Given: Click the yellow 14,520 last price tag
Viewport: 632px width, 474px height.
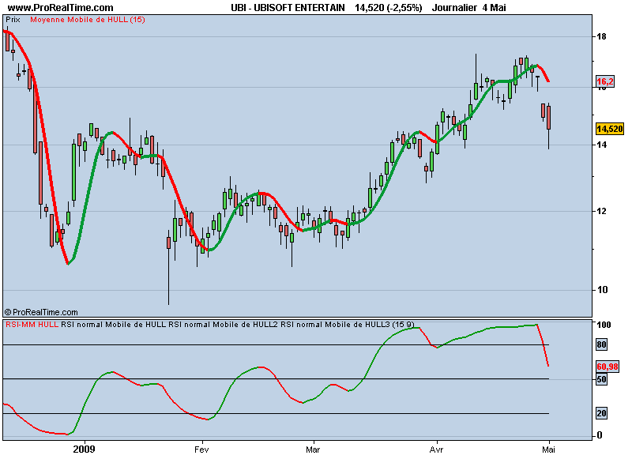Looking at the screenshot, I should [x=610, y=129].
